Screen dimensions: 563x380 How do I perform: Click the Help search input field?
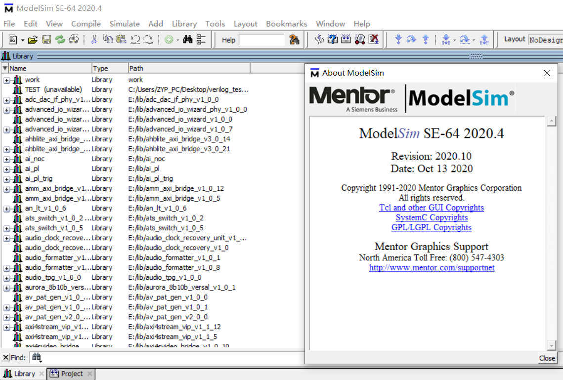(261, 40)
